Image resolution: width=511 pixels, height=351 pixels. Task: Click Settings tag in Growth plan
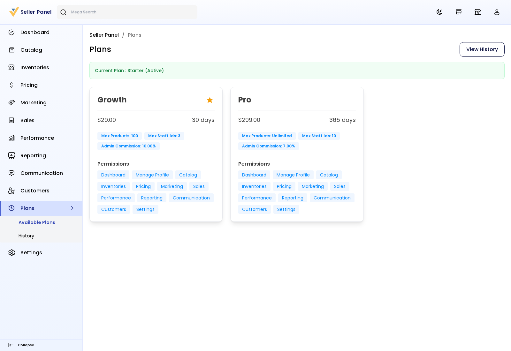coord(145,209)
